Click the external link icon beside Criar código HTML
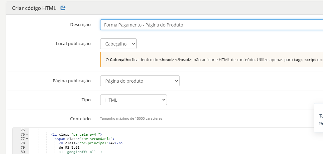 tap(63, 8)
